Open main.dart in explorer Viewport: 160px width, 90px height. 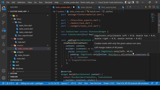point(21,58)
